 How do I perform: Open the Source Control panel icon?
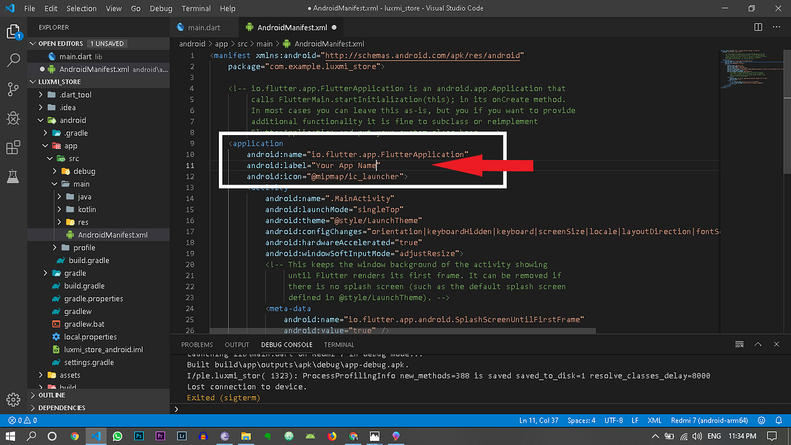[13, 88]
